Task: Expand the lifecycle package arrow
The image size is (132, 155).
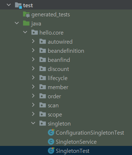Action: pos(33,77)
